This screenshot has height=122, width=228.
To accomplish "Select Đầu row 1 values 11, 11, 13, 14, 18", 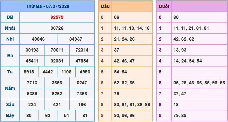I will pos(132,28).
